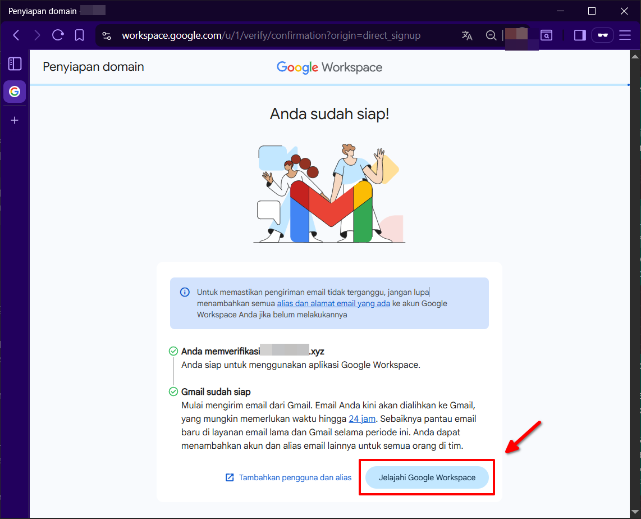
Task: Reload the page with the refresh icon
Action: (58, 35)
